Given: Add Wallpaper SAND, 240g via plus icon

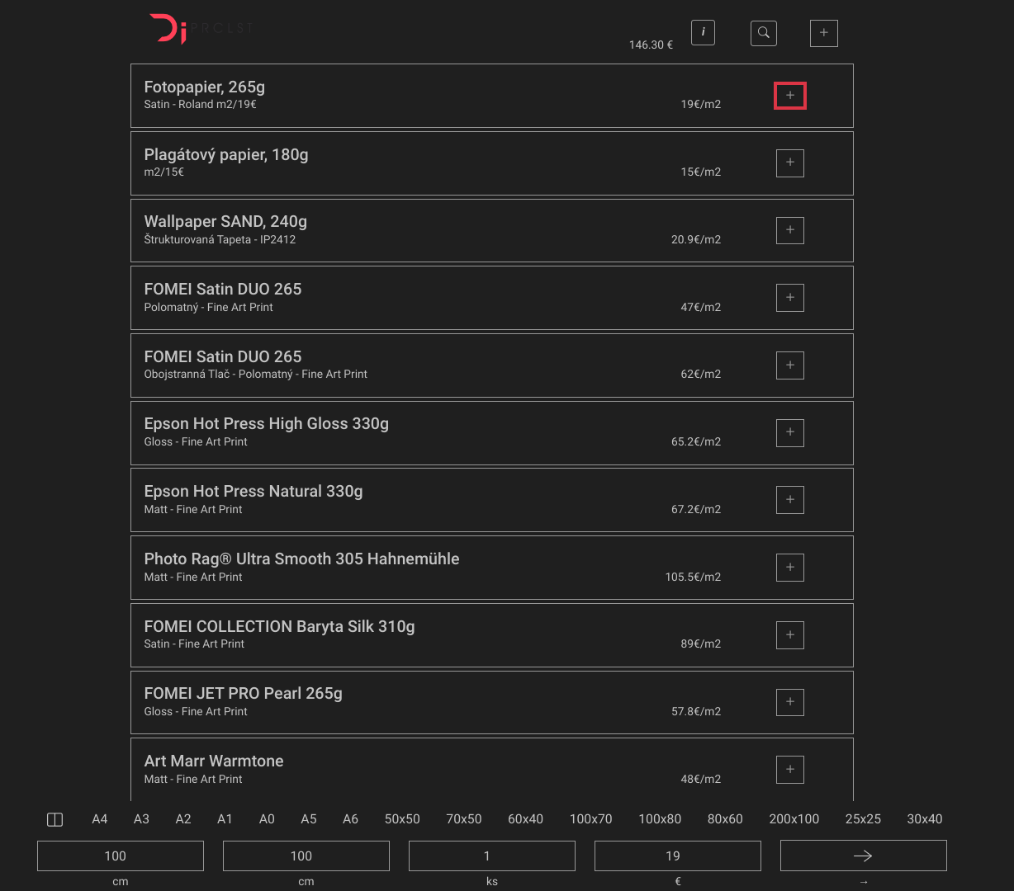Looking at the screenshot, I should pos(790,230).
